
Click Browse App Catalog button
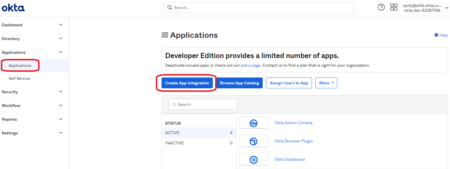(239, 83)
